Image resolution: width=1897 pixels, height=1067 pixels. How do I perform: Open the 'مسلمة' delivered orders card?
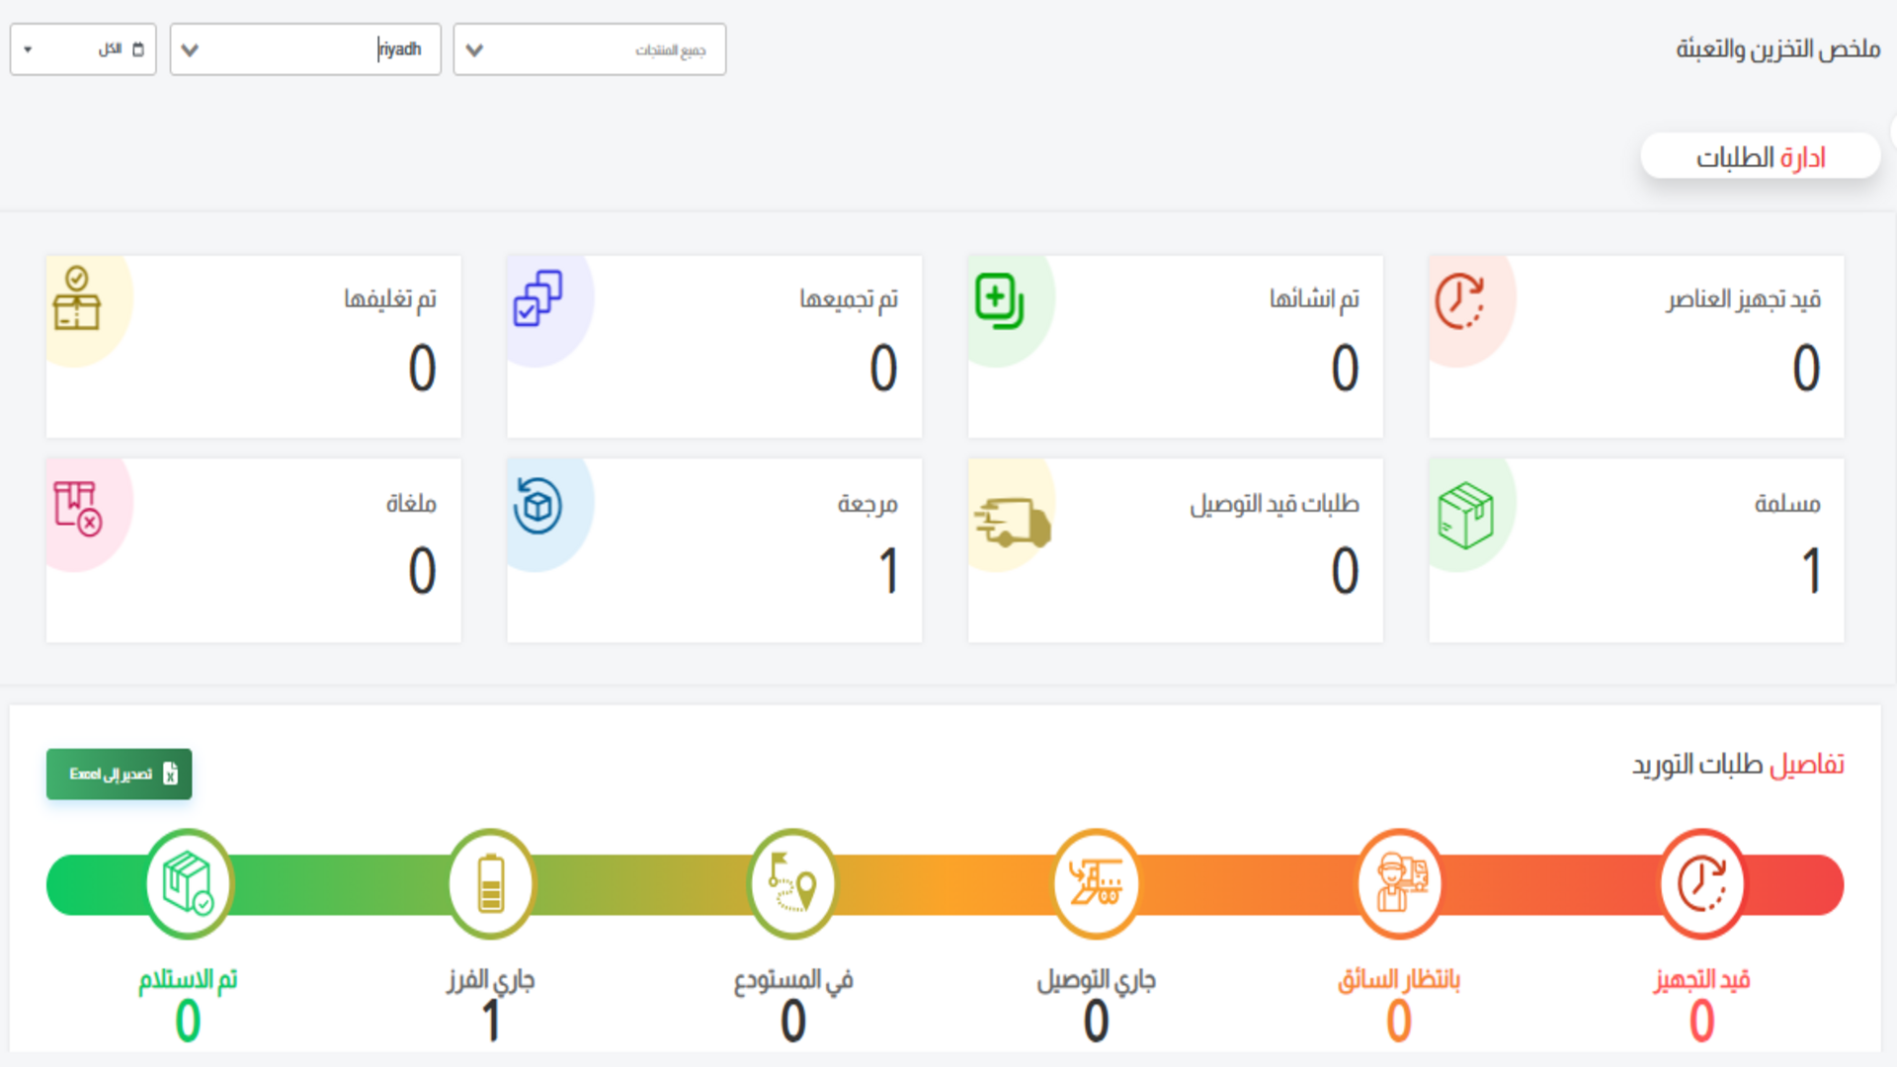click(x=1635, y=550)
